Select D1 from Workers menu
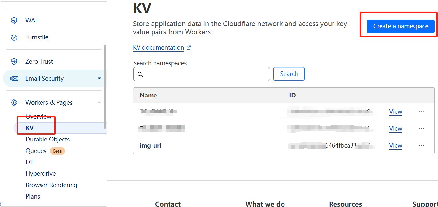The height and width of the screenshot is (207, 438). click(x=29, y=162)
